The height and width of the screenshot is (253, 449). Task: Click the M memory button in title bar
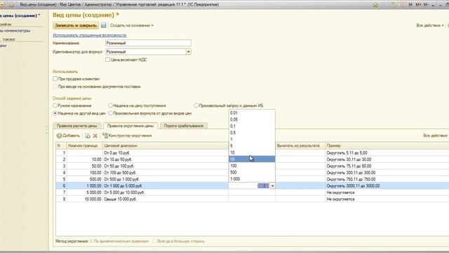click(x=410, y=5)
